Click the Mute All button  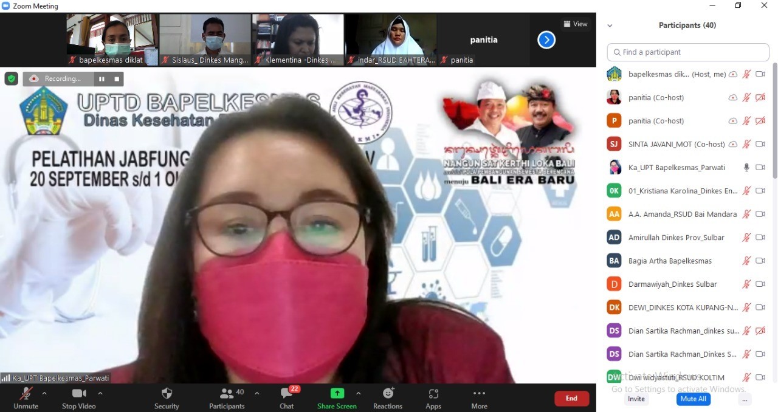(x=693, y=399)
